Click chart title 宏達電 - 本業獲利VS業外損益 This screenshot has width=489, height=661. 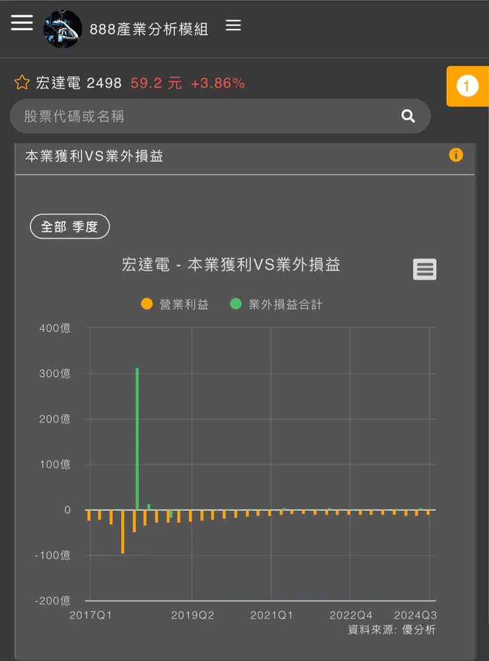tap(231, 265)
